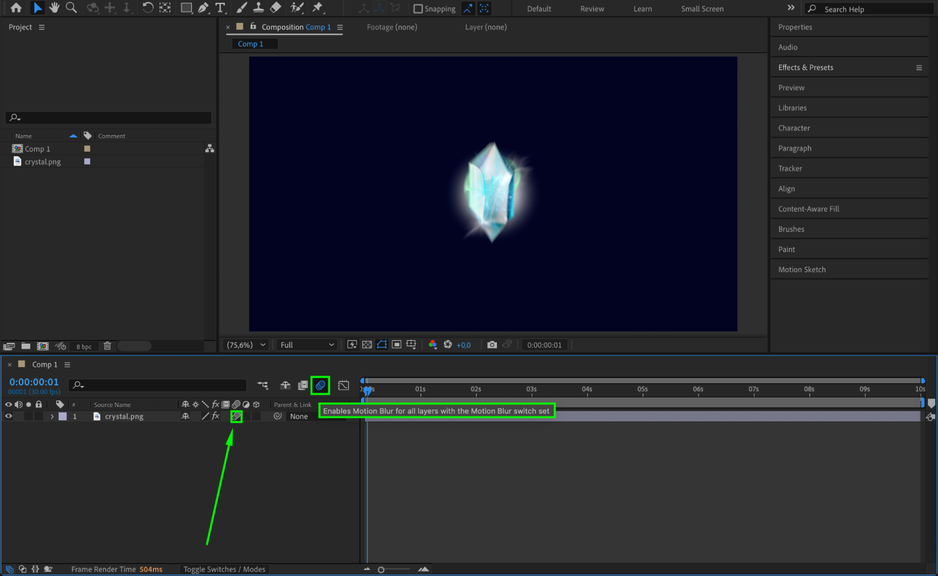Select the Hand tool
938x576 pixels.
click(54, 8)
